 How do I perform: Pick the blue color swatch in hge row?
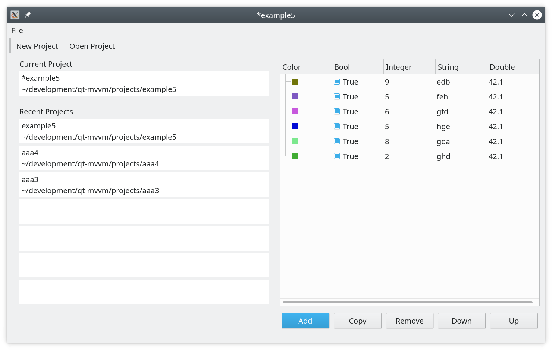295,126
